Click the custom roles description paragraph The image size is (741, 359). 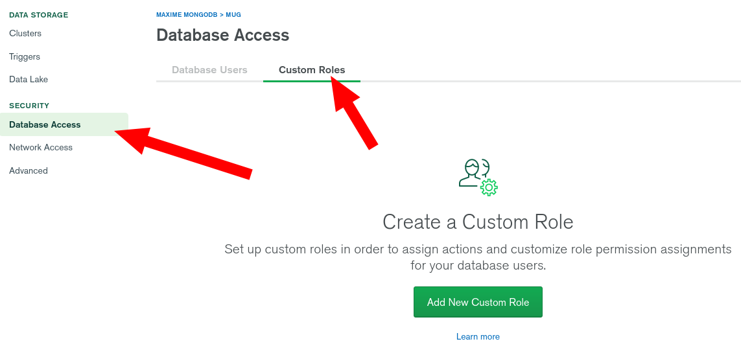coord(478,257)
